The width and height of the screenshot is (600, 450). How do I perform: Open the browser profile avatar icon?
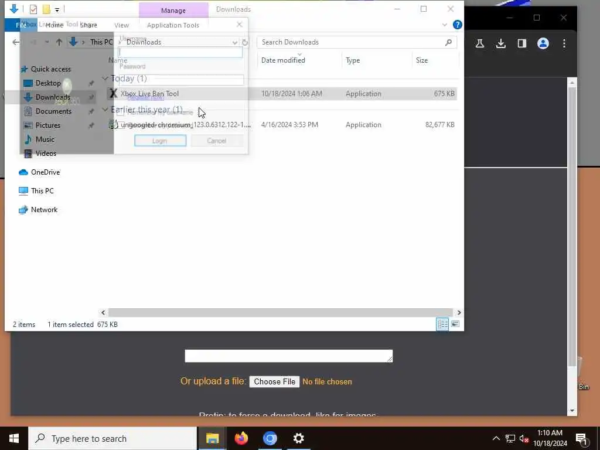coord(543,43)
